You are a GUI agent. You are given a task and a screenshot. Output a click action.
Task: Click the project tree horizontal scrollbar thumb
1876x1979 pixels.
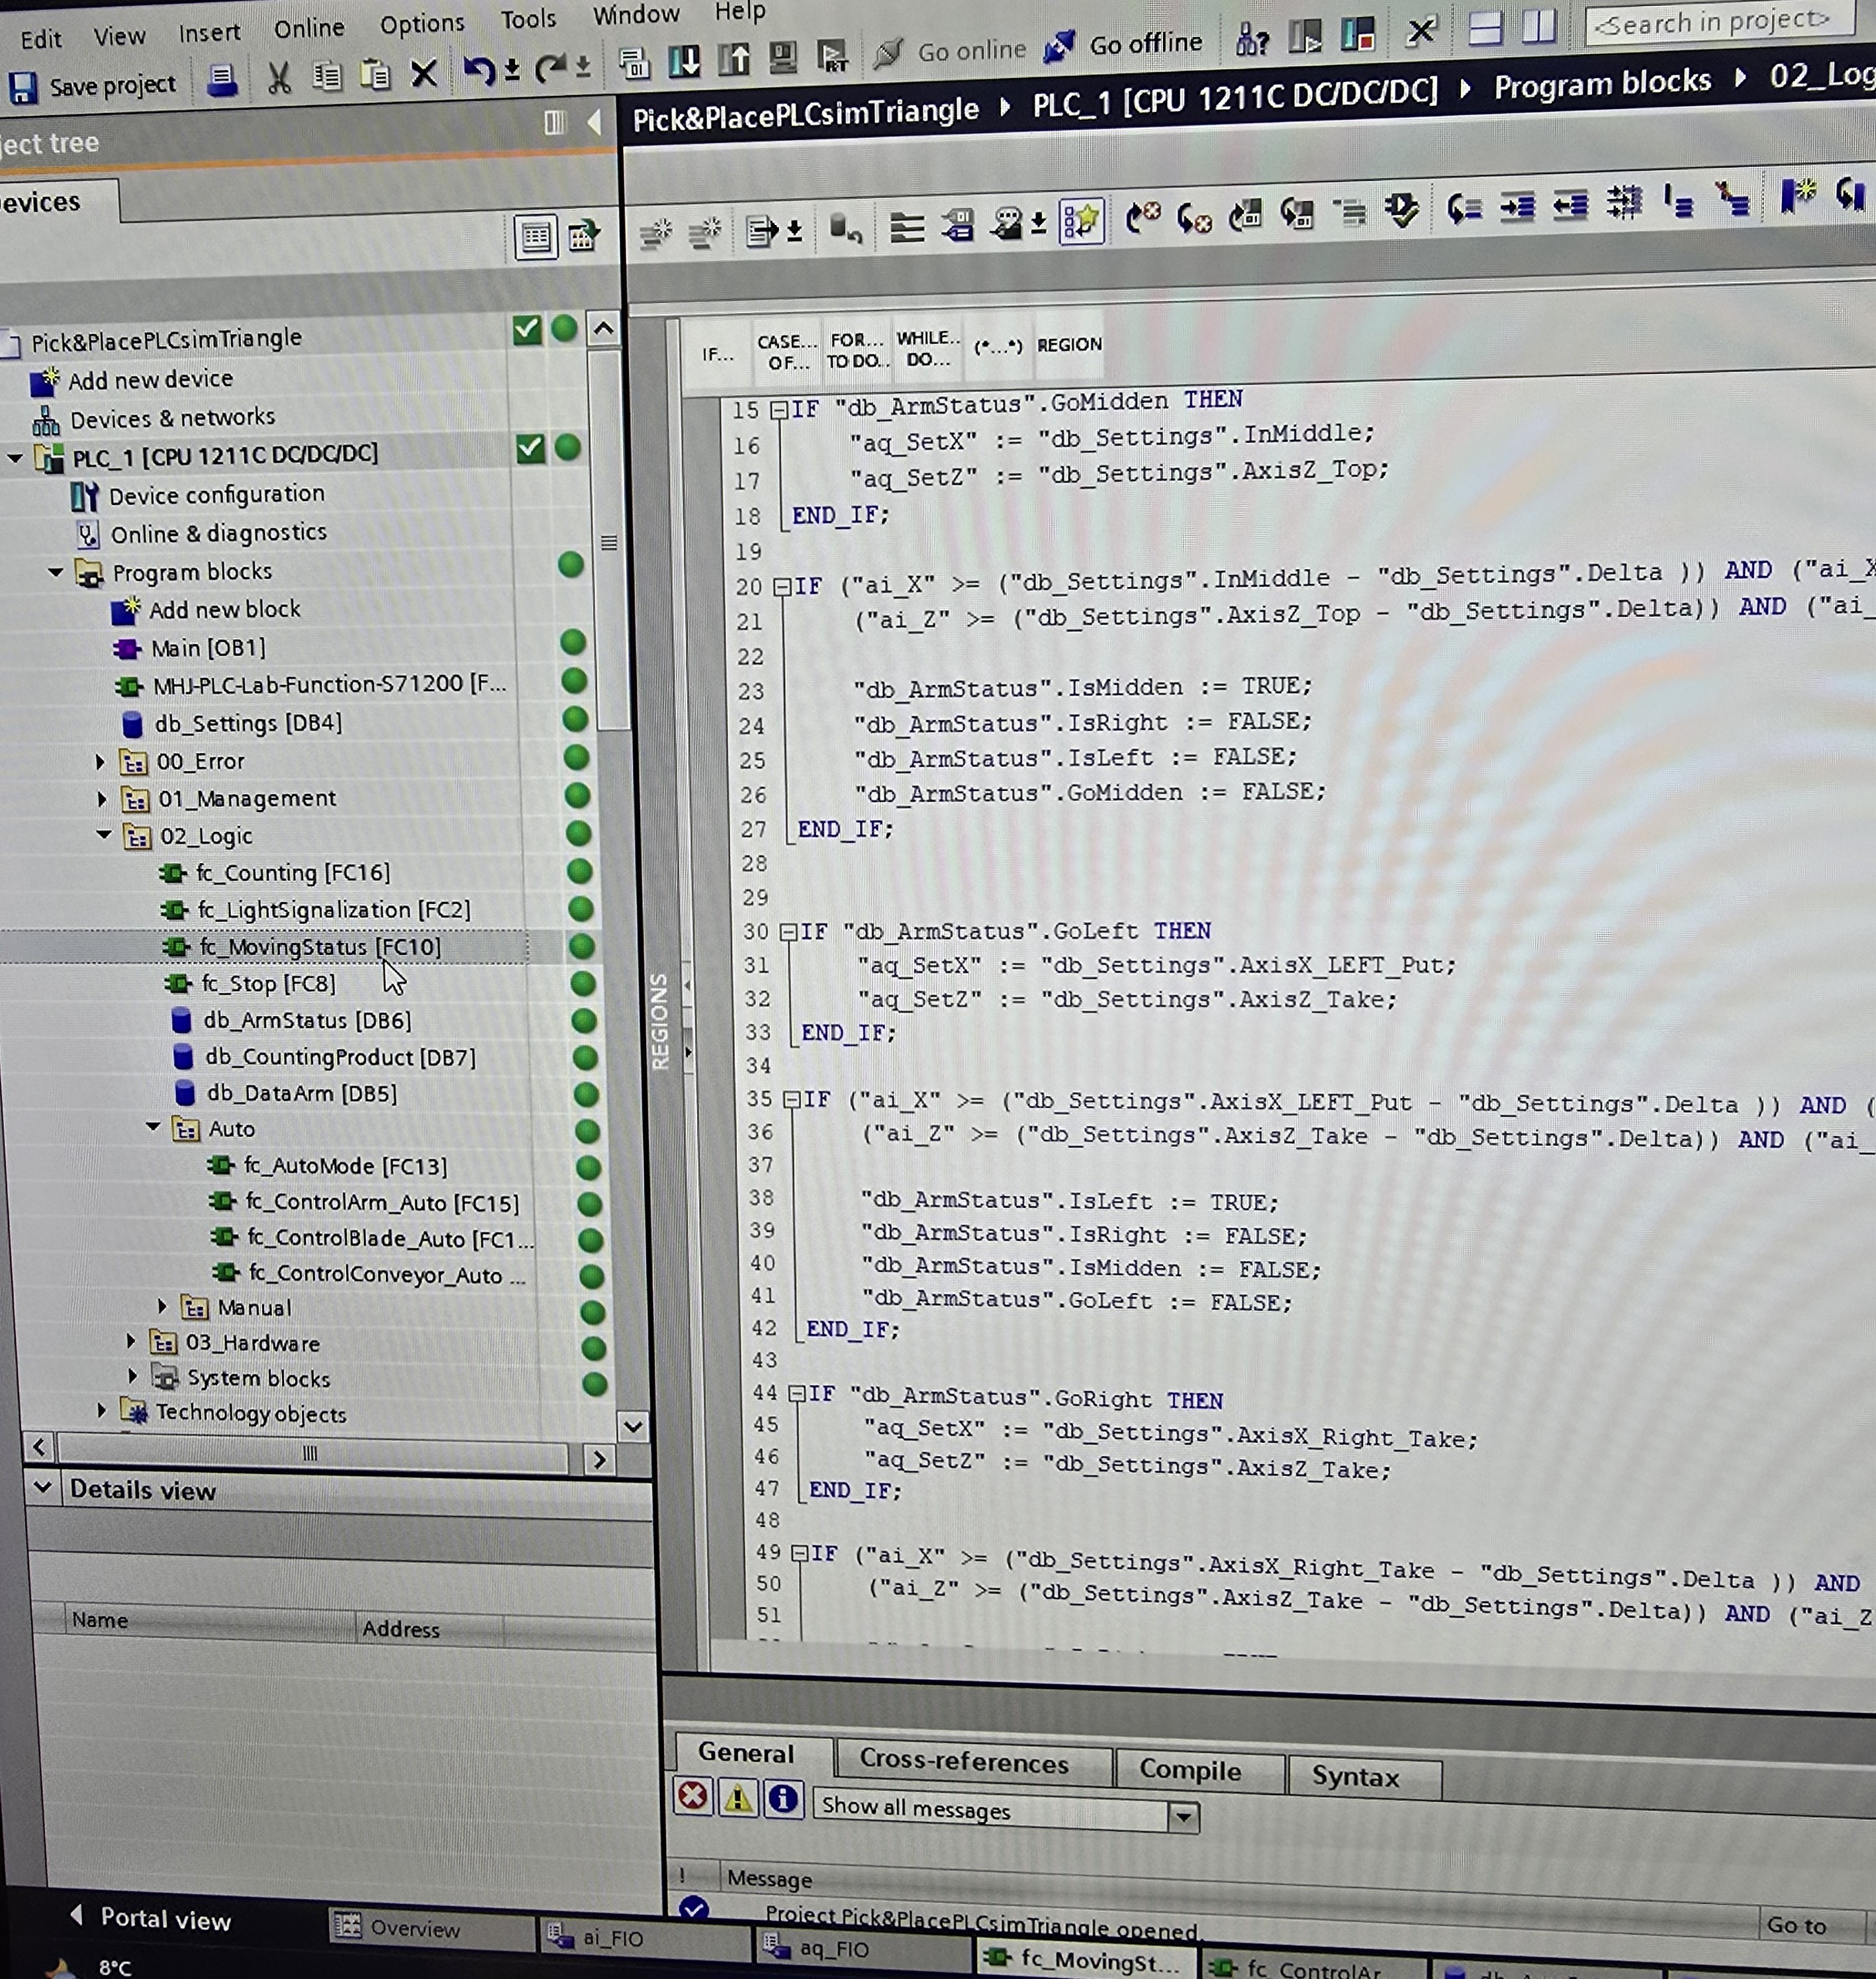pos(312,1453)
